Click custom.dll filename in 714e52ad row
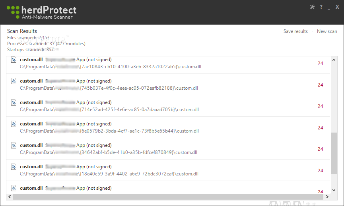Screen dimensions: 344x206 tap(31, 102)
